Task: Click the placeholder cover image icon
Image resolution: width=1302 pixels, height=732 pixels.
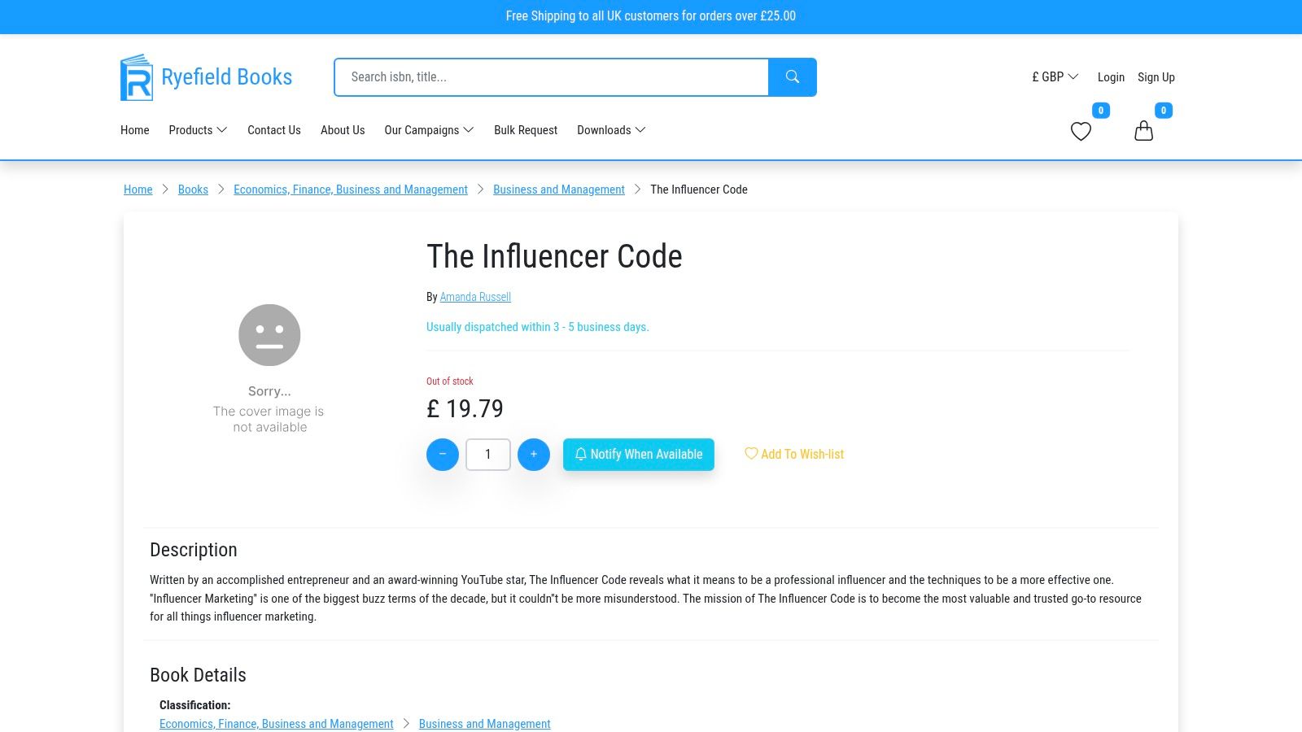Action: [x=269, y=334]
